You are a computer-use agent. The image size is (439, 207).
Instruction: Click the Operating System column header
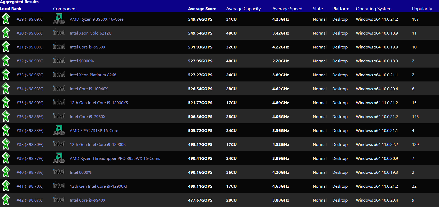click(373, 9)
